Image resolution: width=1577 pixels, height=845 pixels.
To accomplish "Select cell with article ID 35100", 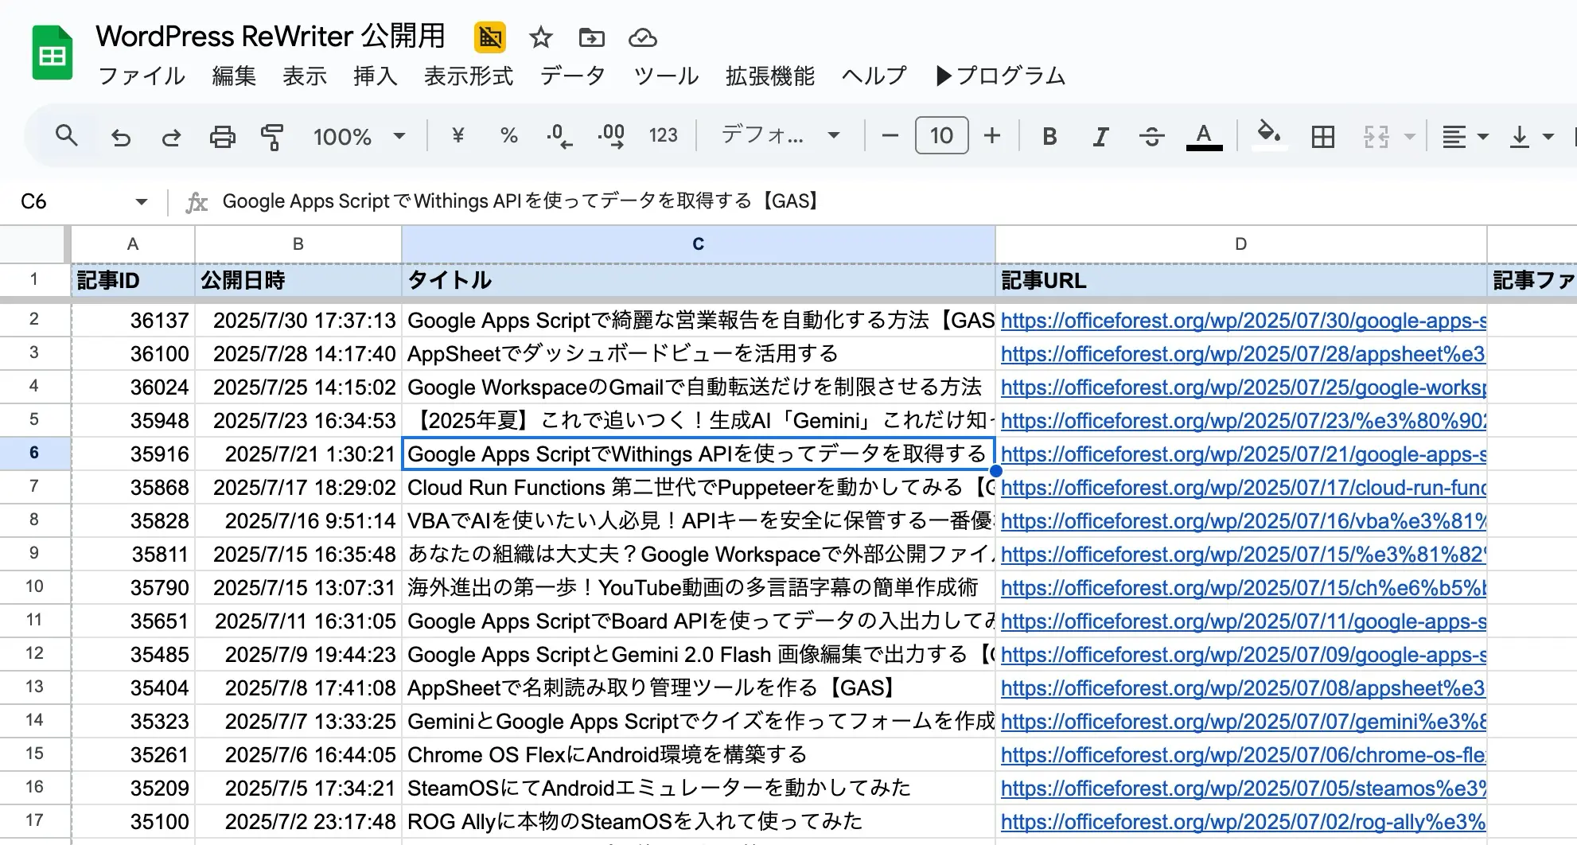I will point(133,822).
